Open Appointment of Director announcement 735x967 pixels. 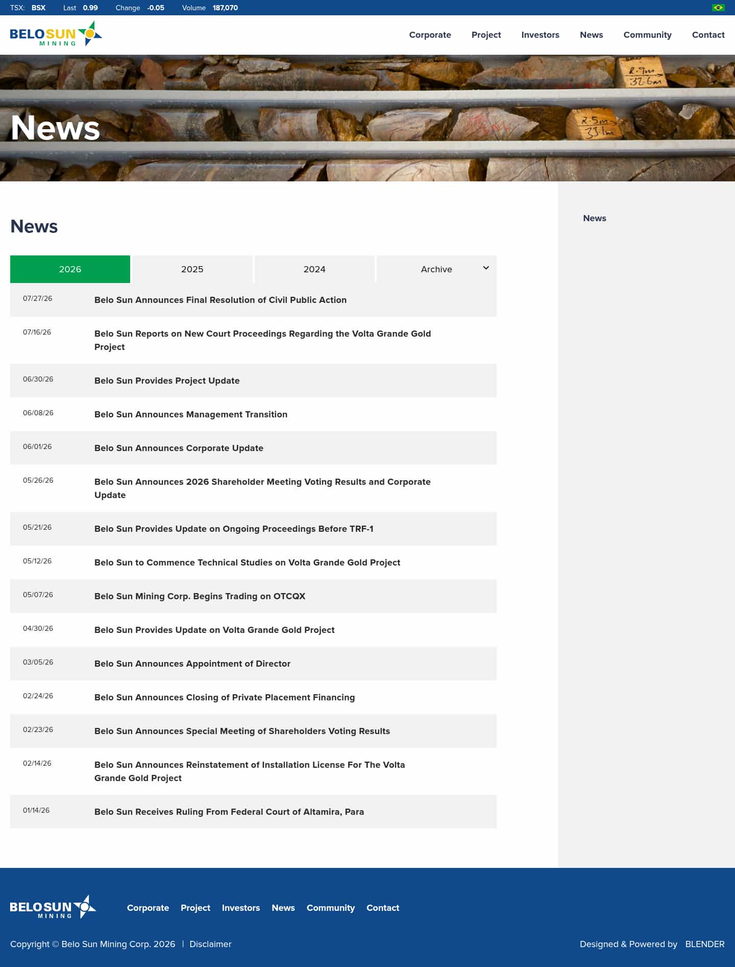[192, 664]
